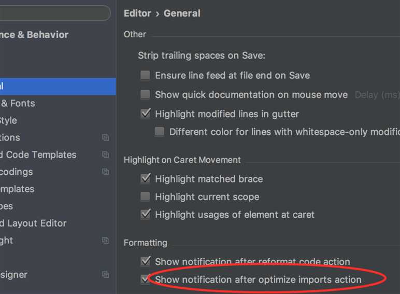400x294 pixels.
Task: Enable Ensure line feed at file end on Save
Action: pyautogui.click(x=146, y=76)
